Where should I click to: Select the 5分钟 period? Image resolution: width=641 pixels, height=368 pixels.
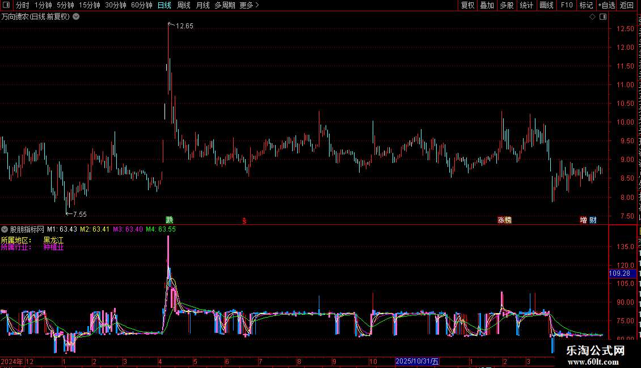coord(65,5)
